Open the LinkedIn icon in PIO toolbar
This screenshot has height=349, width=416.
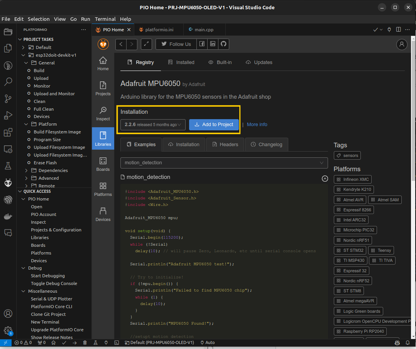pos(213,44)
